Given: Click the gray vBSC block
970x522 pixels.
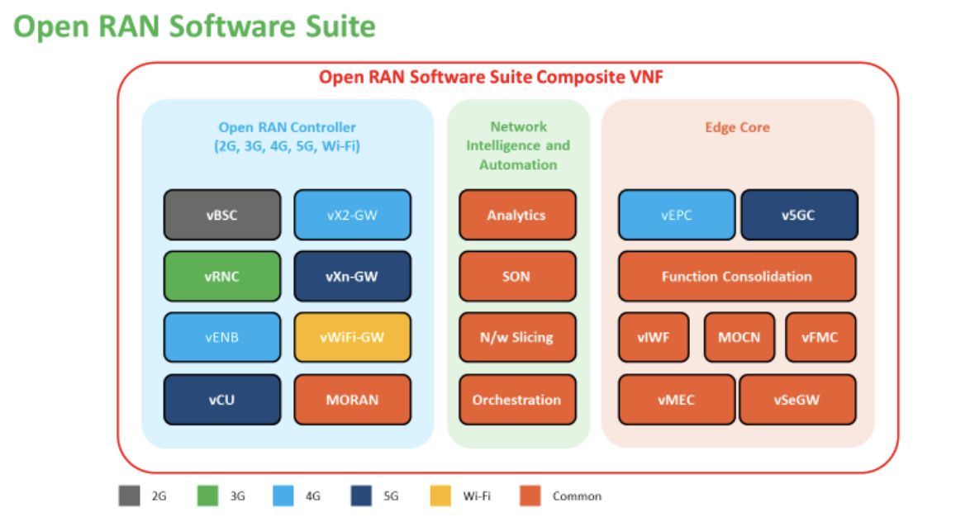Looking at the screenshot, I should [x=222, y=215].
